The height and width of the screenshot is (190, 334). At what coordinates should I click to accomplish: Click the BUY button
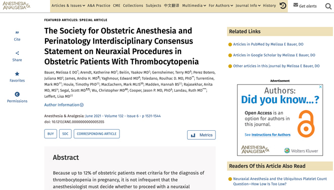click(51, 134)
